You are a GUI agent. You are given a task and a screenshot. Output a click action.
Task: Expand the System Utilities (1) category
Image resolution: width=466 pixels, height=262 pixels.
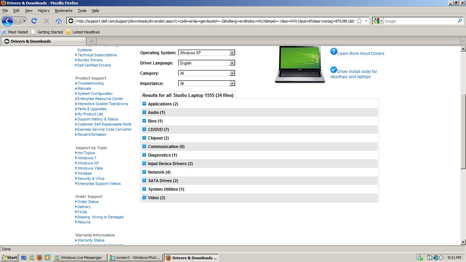click(x=144, y=189)
